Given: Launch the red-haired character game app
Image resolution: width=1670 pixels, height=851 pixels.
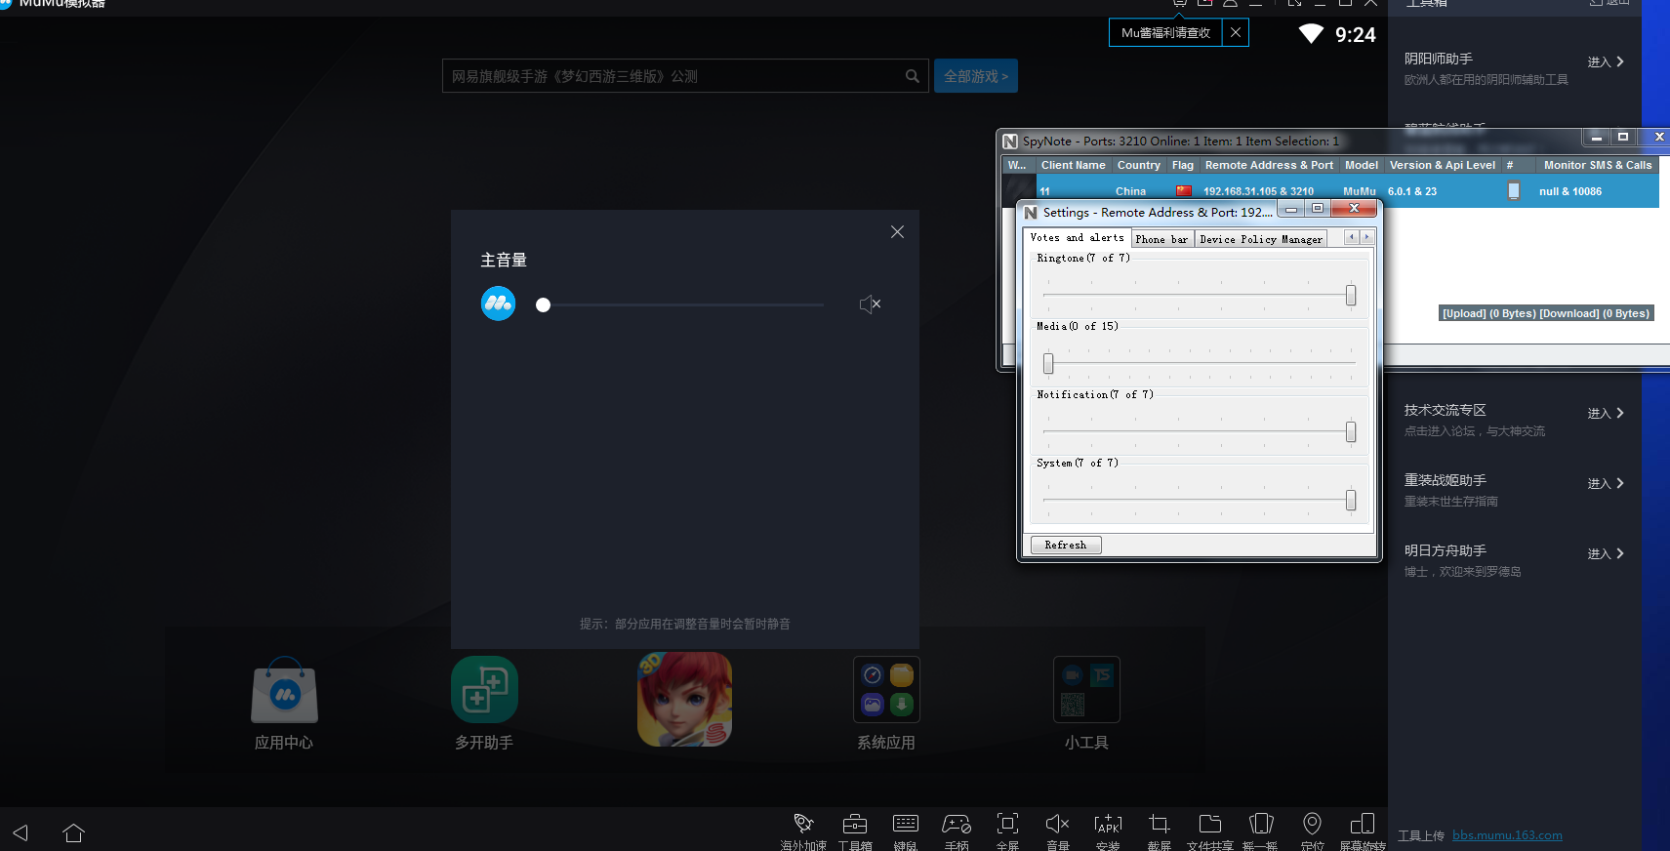Looking at the screenshot, I should point(684,699).
